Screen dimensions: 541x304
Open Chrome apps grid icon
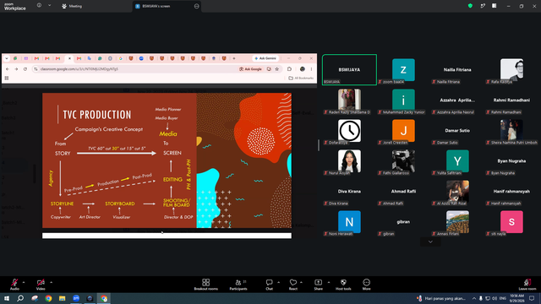(x=7, y=79)
